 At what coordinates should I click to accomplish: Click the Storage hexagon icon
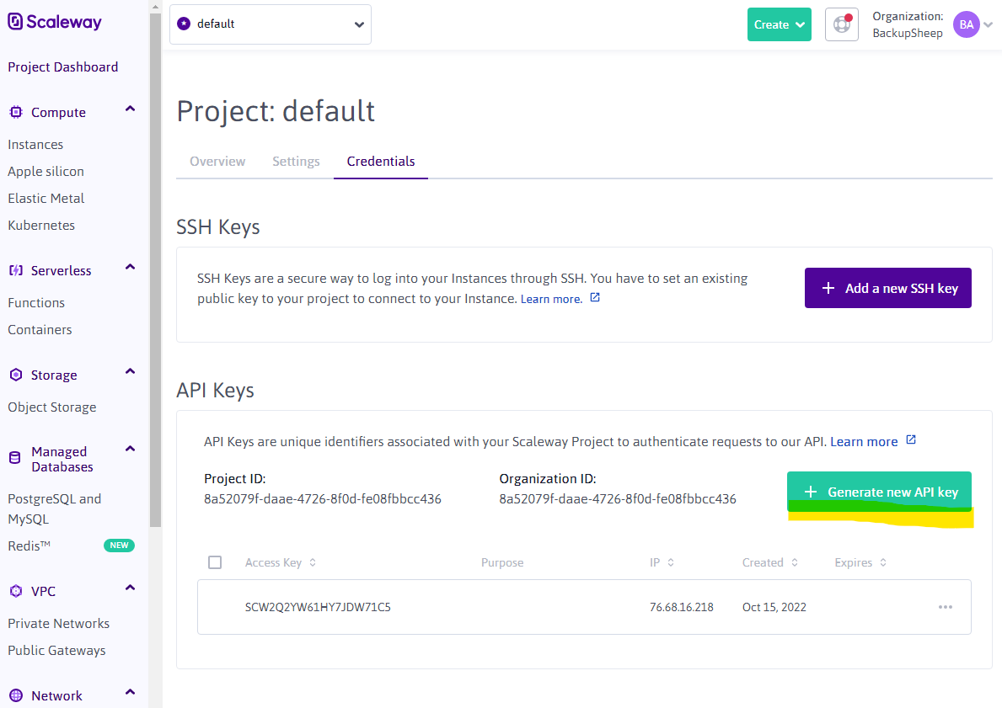[16, 375]
